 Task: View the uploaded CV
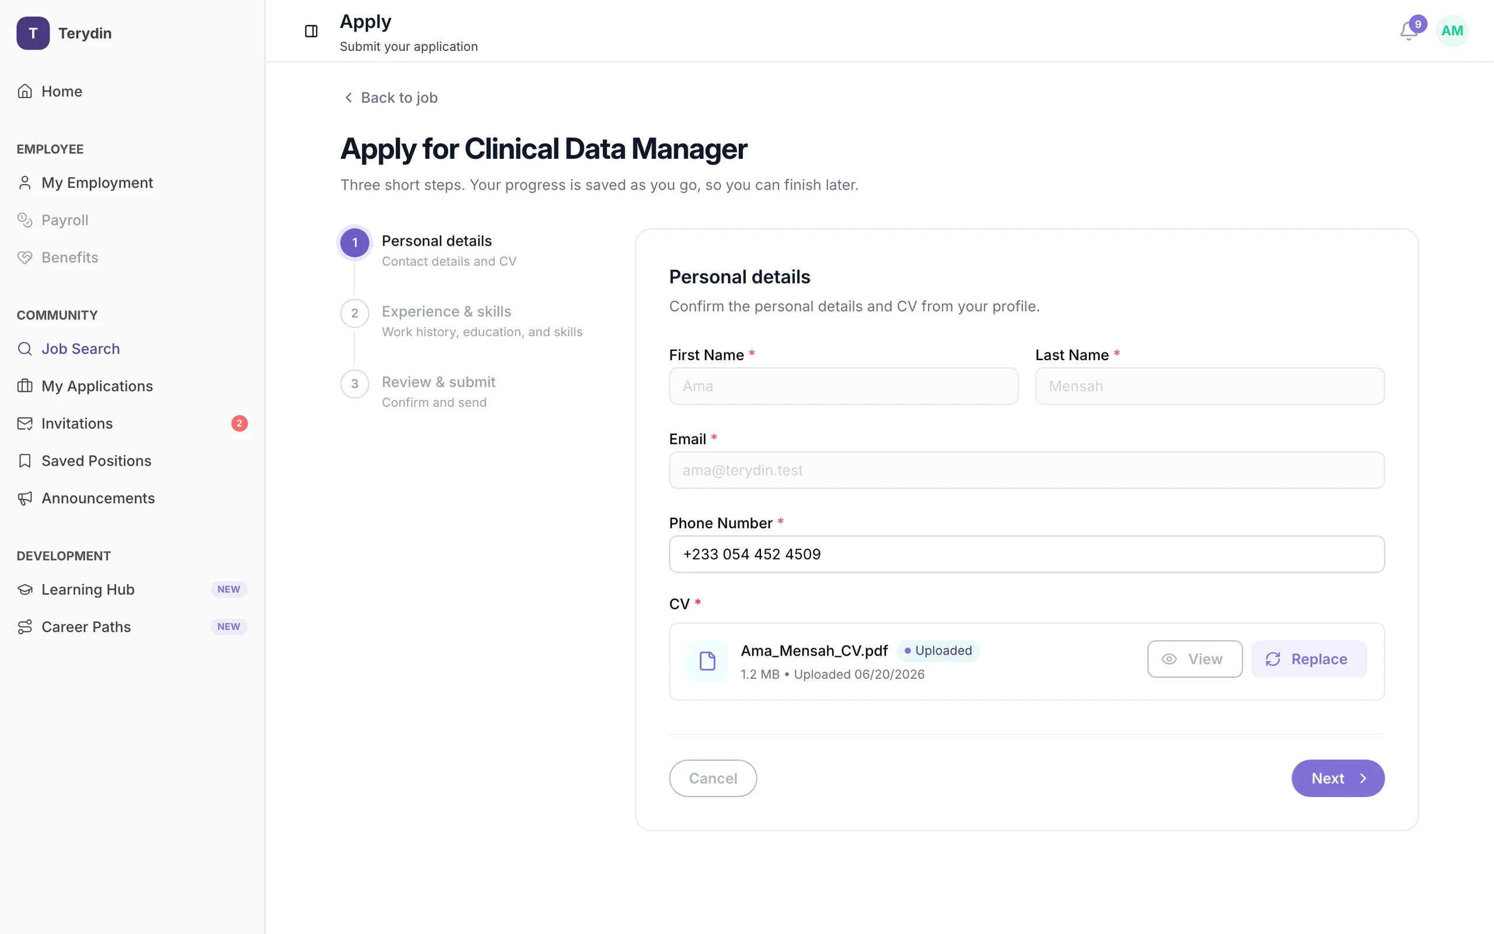click(1195, 659)
